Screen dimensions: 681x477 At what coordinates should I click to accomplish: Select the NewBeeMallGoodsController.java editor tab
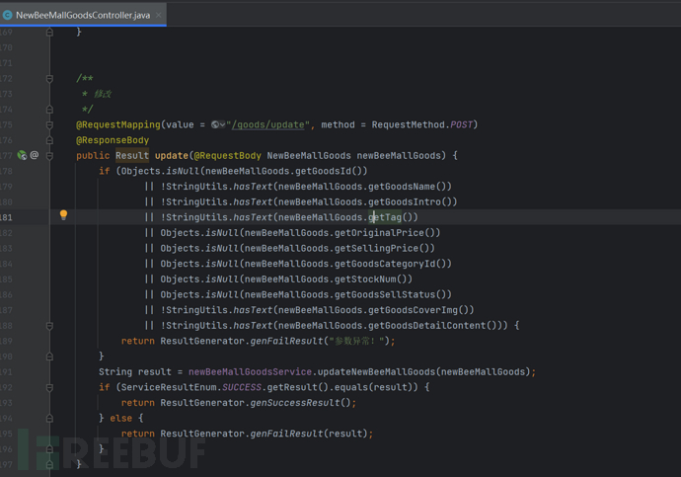point(82,15)
